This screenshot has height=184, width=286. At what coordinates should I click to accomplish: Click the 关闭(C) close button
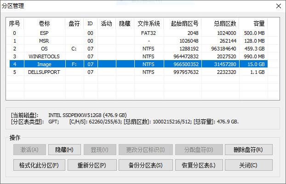[249, 165]
